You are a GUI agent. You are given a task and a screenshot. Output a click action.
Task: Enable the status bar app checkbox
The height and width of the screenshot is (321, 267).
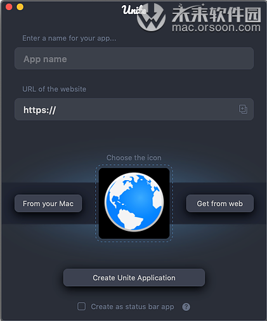(81, 306)
